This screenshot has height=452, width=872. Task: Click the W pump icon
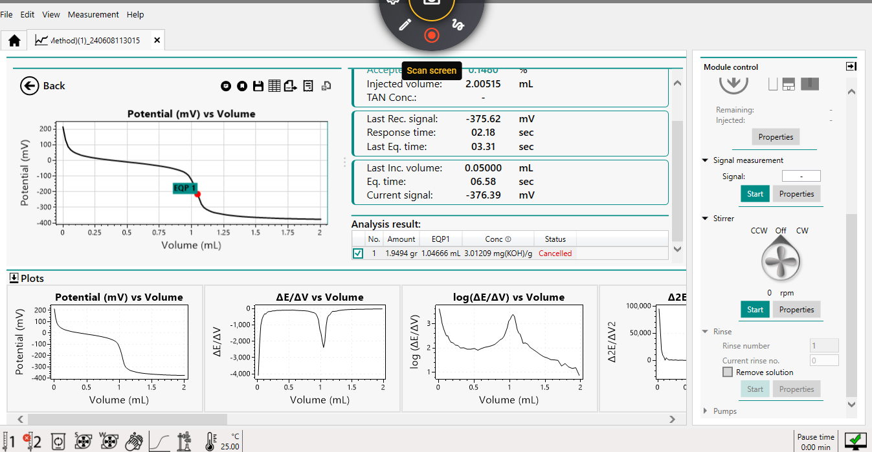108,442
